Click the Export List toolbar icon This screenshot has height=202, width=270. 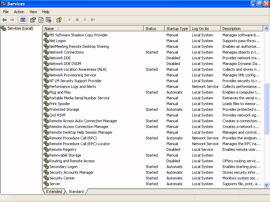click(49, 20)
